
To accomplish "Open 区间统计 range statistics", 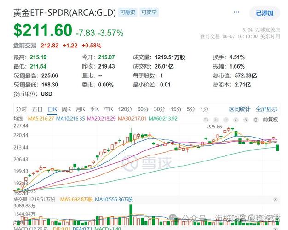I will pos(240,109).
